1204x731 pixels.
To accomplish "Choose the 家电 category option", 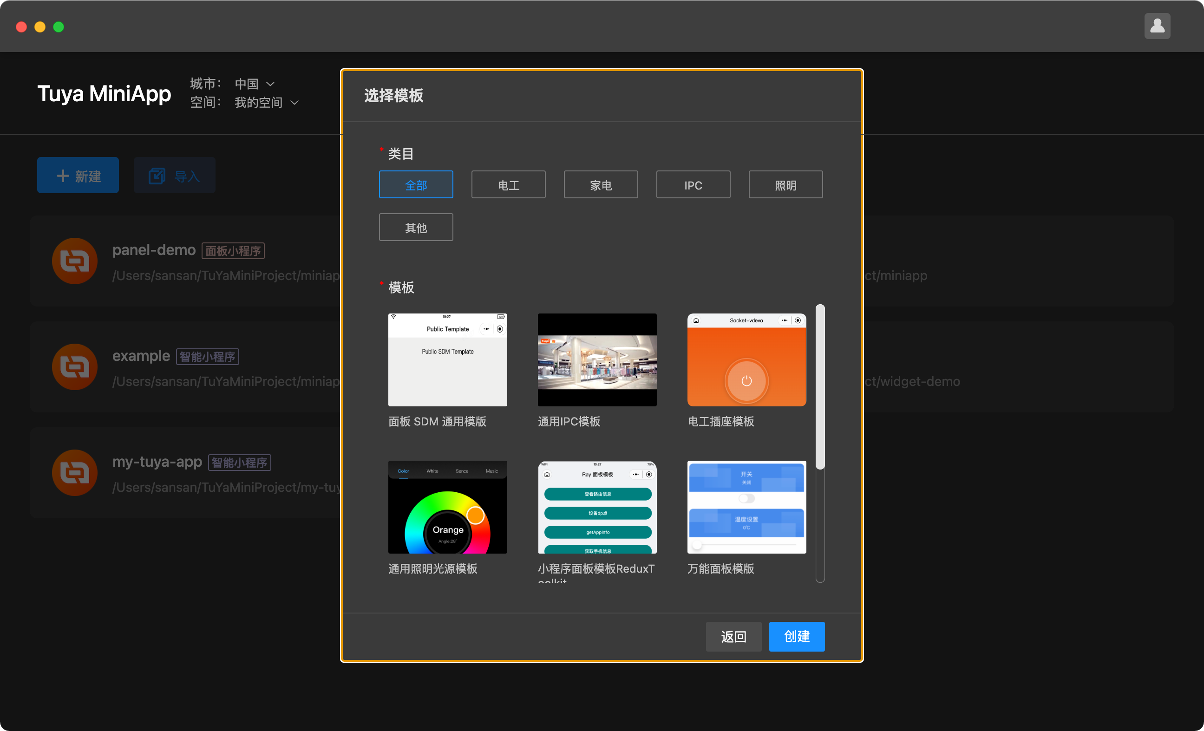I will coord(601,185).
